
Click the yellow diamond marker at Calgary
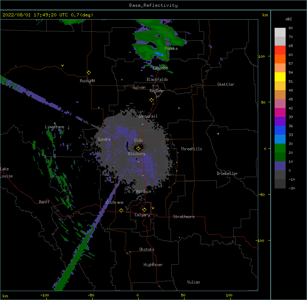[x=144, y=210]
